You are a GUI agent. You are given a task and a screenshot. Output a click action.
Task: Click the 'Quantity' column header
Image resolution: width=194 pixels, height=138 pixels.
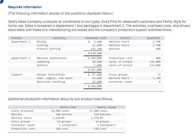tap(153, 38)
